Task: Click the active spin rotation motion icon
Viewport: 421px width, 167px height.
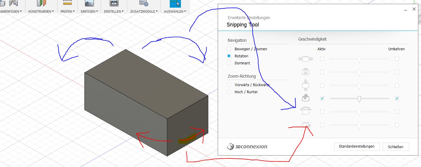Action: 306,98
